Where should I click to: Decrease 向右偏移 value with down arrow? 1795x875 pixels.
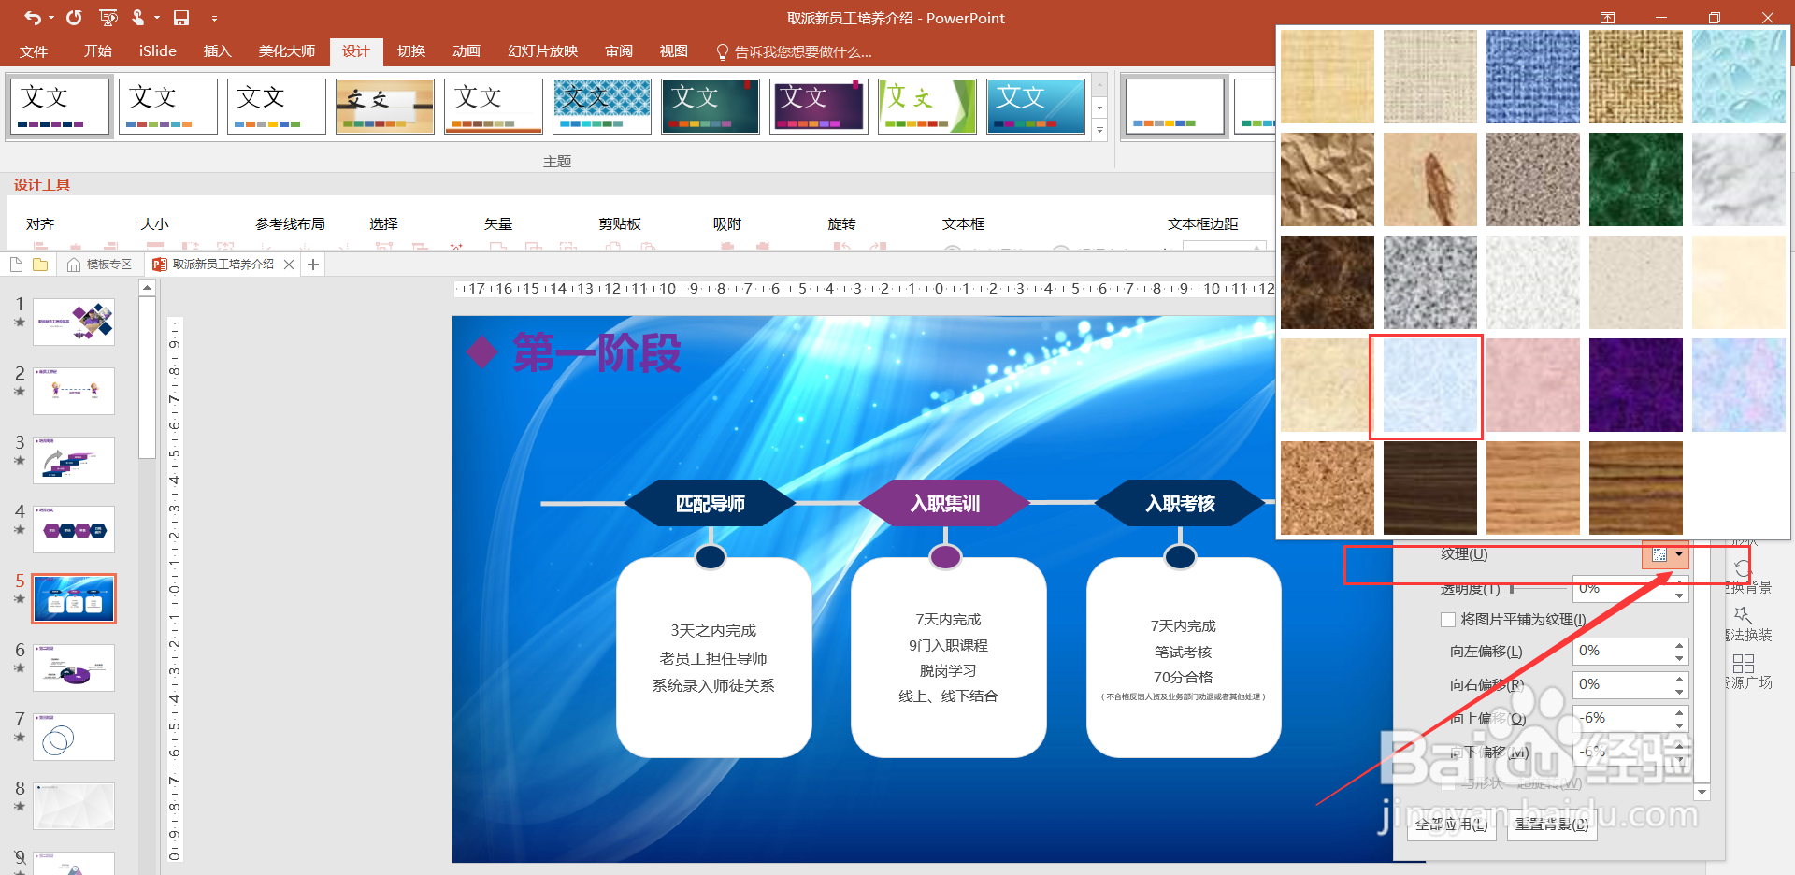[1680, 692]
